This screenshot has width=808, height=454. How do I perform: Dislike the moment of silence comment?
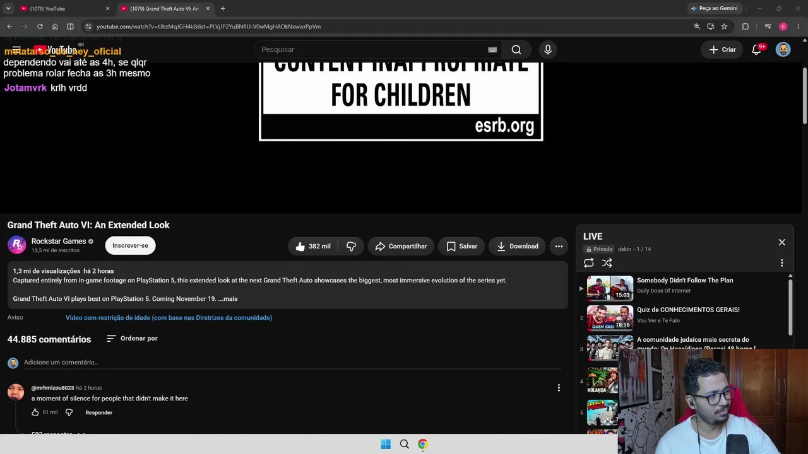(69, 412)
